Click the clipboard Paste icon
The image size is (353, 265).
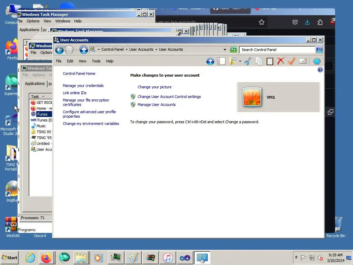click(270, 61)
